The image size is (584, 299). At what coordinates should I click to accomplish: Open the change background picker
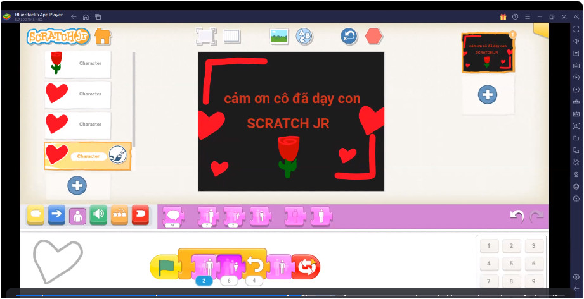[280, 37]
